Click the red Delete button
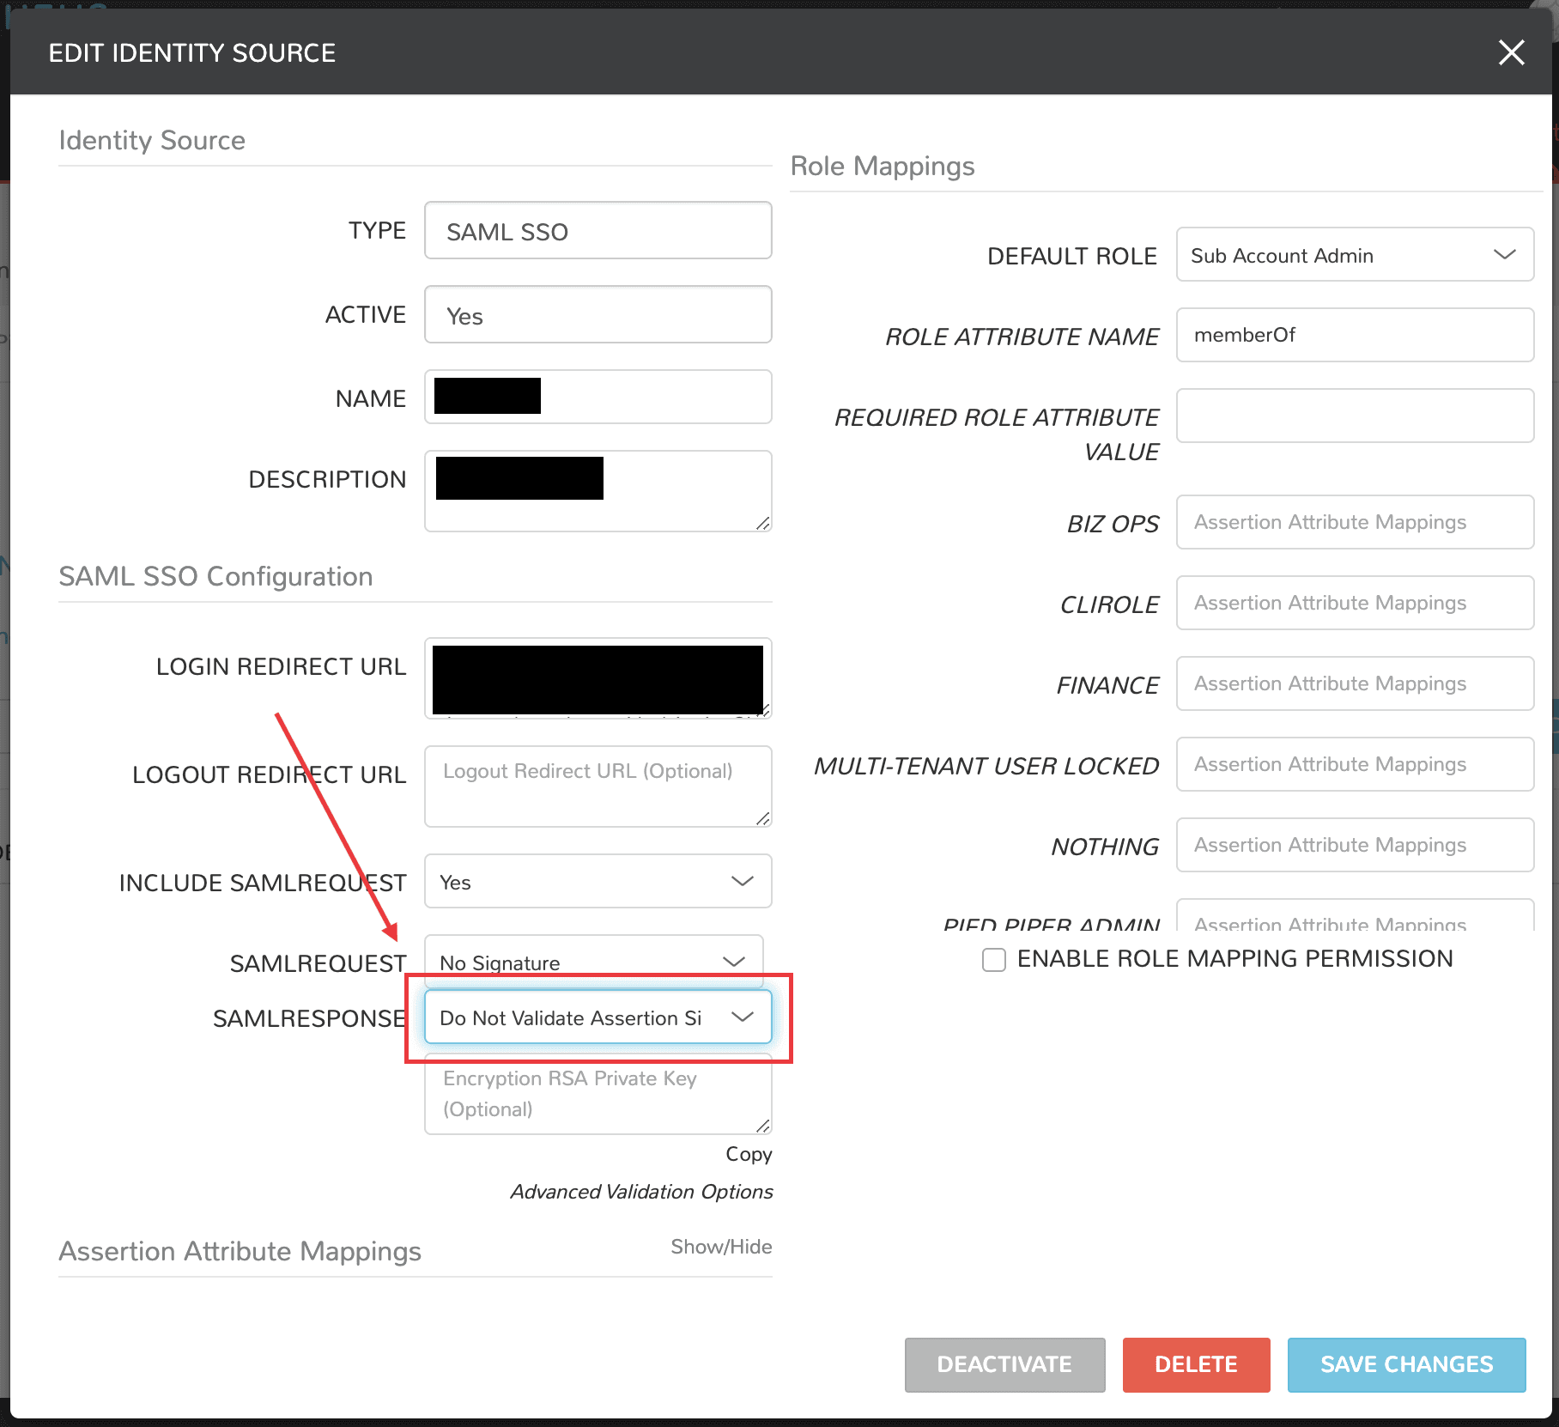The image size is (1559, 1427). point(1196,1364)
